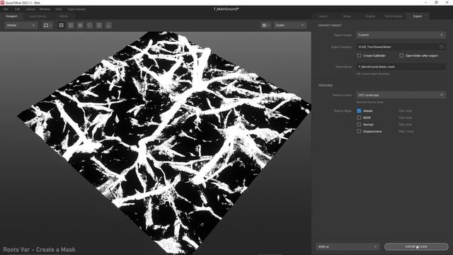The height and width of the screenshot is (255, 453).
Task: Click the dense grid toolbar icon
Action: [x=80, y=25]
